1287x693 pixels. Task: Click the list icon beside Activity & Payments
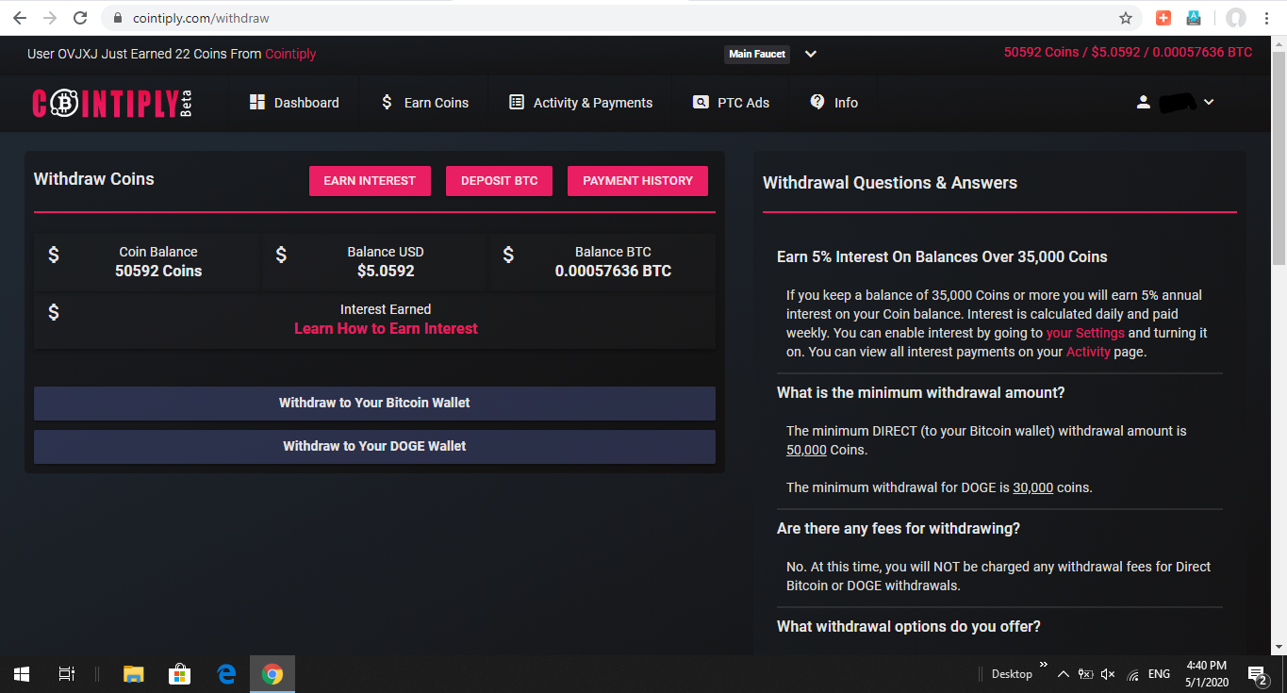(517, 102)
